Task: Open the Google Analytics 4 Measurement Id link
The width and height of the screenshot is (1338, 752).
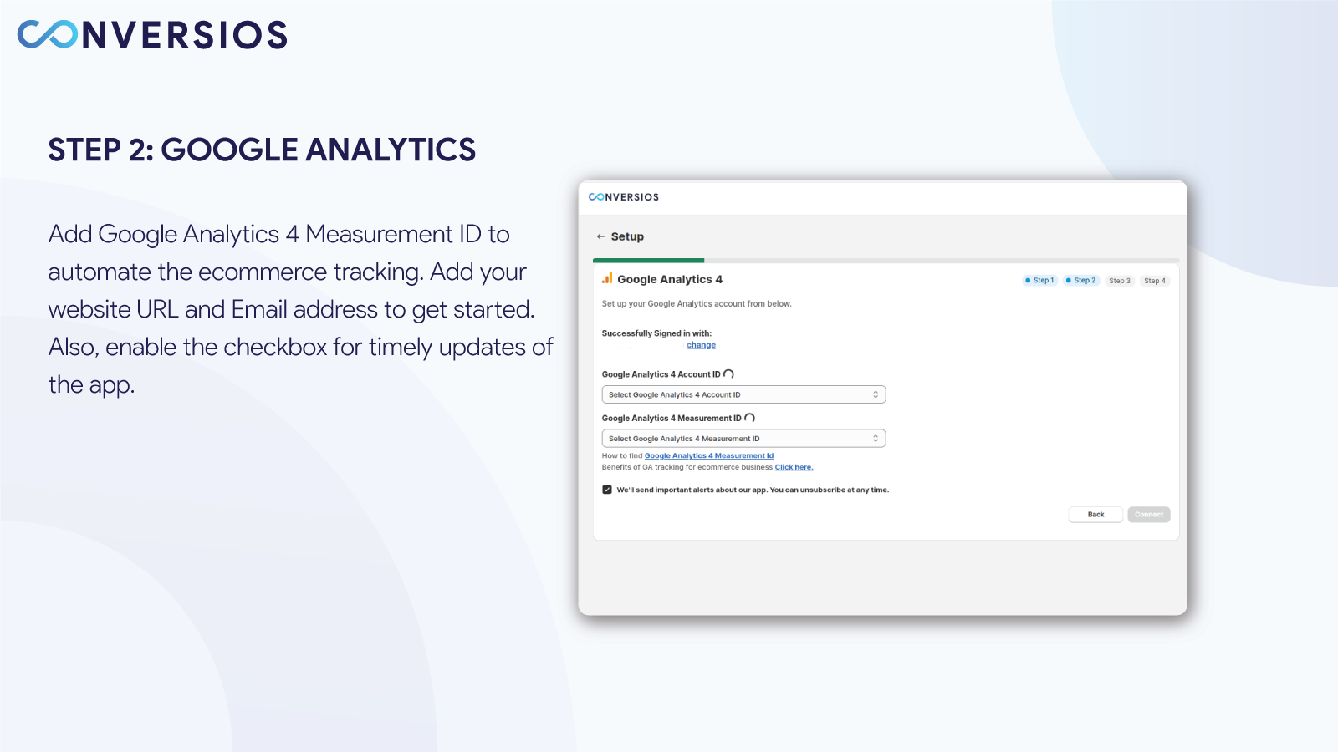Action: [709, 456]
